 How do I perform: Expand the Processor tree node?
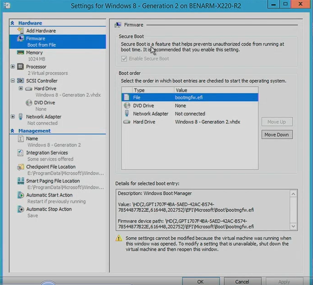click(x=13, y=67)
